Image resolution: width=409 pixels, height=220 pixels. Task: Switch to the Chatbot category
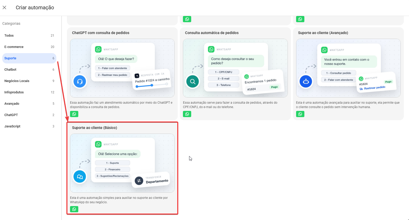(x=29, y=70)
